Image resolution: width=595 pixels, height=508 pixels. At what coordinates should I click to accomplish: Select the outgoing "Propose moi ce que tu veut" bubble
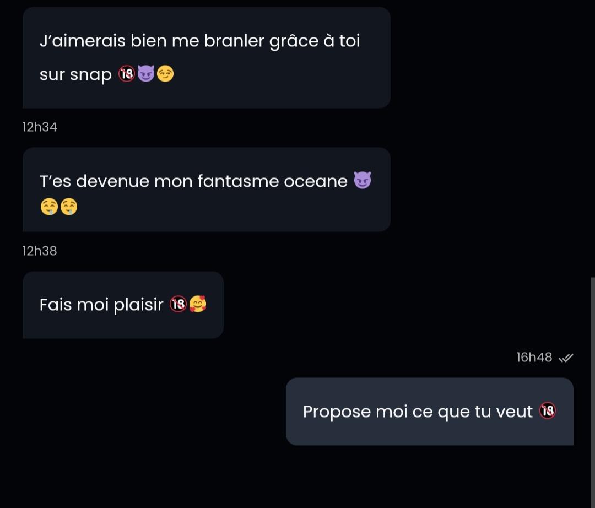click(430, 411)
